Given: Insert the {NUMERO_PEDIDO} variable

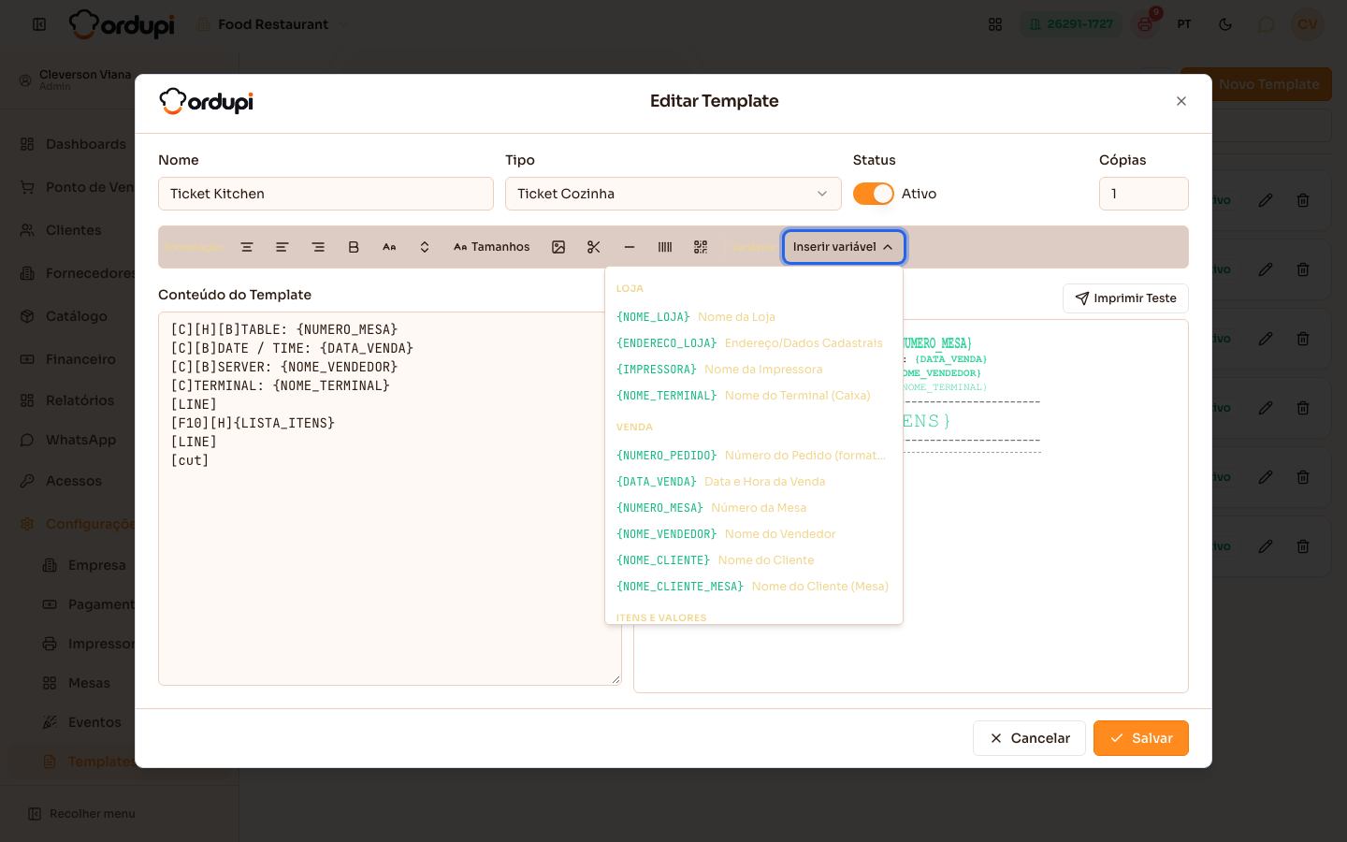Looking at the screenshot, I should coord(754,456).
